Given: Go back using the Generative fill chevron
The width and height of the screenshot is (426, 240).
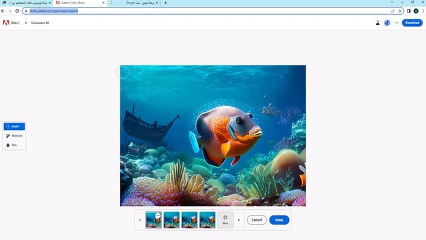Looking at the screenshot, I should click(x=26, y=23).
